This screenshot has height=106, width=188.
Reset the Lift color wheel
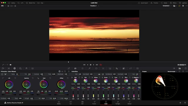pyautogui.click(x=15, y=78)
